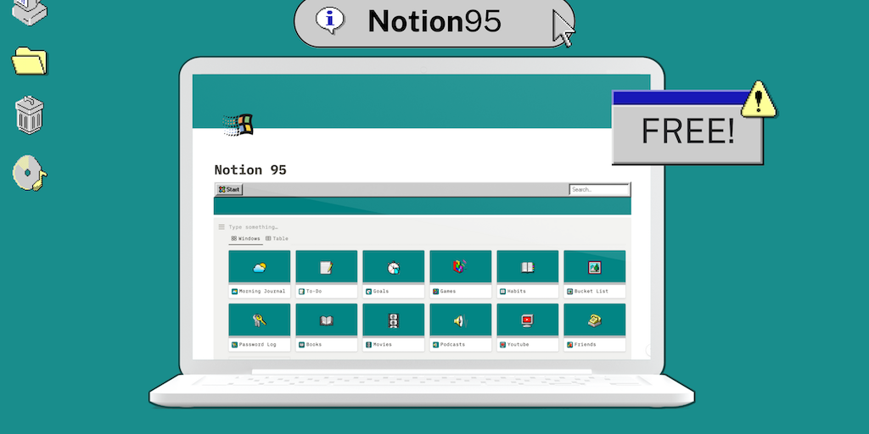
Task: Click the Podcasts card label
Action: [453, 344]
